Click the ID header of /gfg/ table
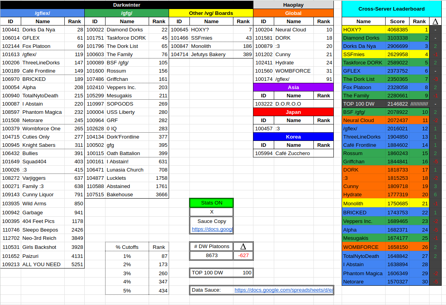The width and height of the screenshot is (446, 305). (95, 21)
